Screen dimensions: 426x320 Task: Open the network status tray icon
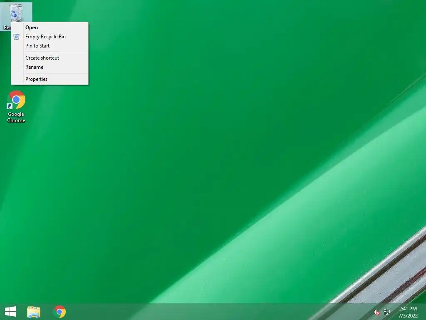click(x=387, y=312)
